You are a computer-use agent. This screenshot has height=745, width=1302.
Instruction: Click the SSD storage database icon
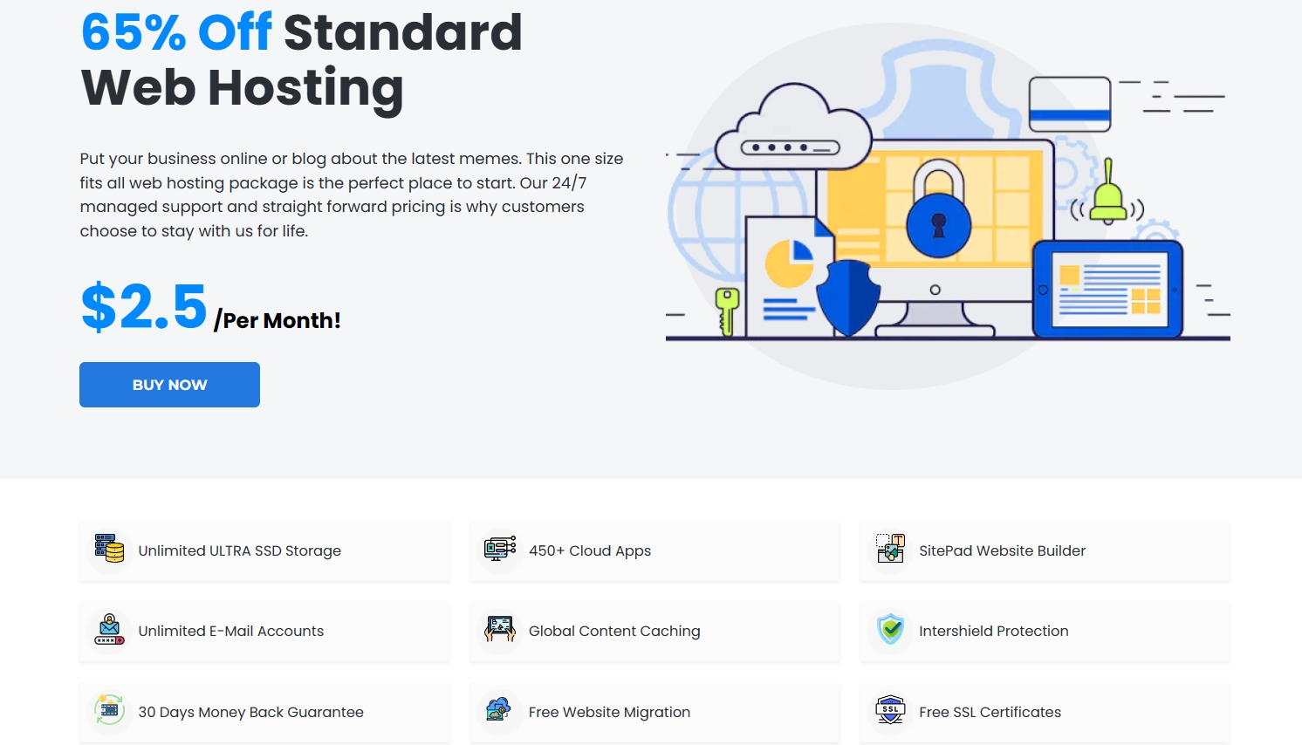[x=110, y=549]
